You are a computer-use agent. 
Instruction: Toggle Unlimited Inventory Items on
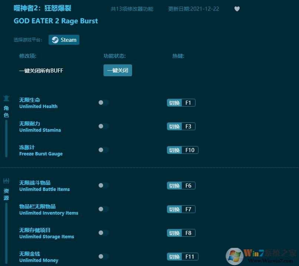(103, 209)
